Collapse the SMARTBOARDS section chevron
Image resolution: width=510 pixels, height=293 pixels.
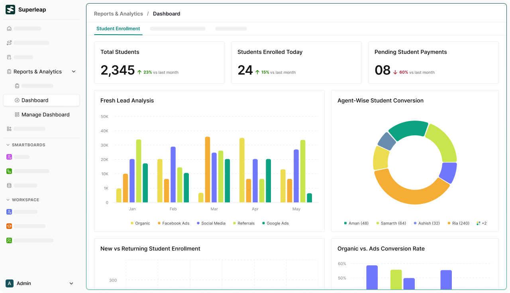[x=8, y=145]
